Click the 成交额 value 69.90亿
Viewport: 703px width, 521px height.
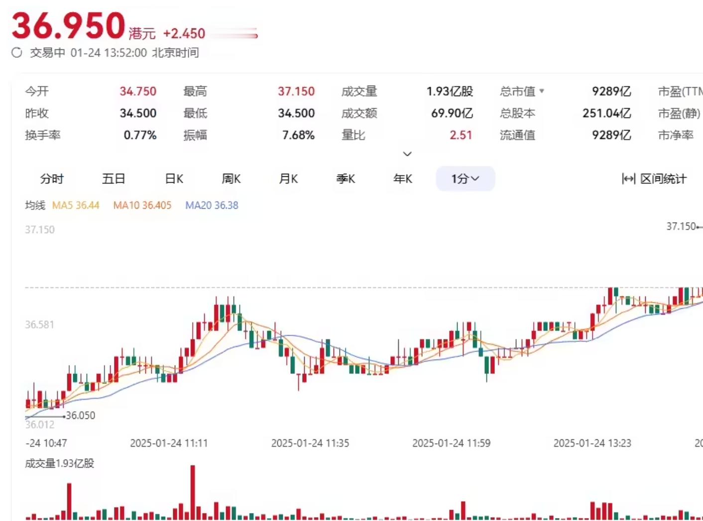click(x=452, y=113)
